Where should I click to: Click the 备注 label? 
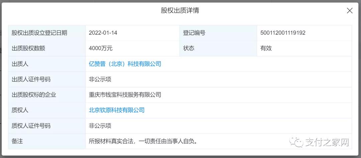(x=17, y=141)
